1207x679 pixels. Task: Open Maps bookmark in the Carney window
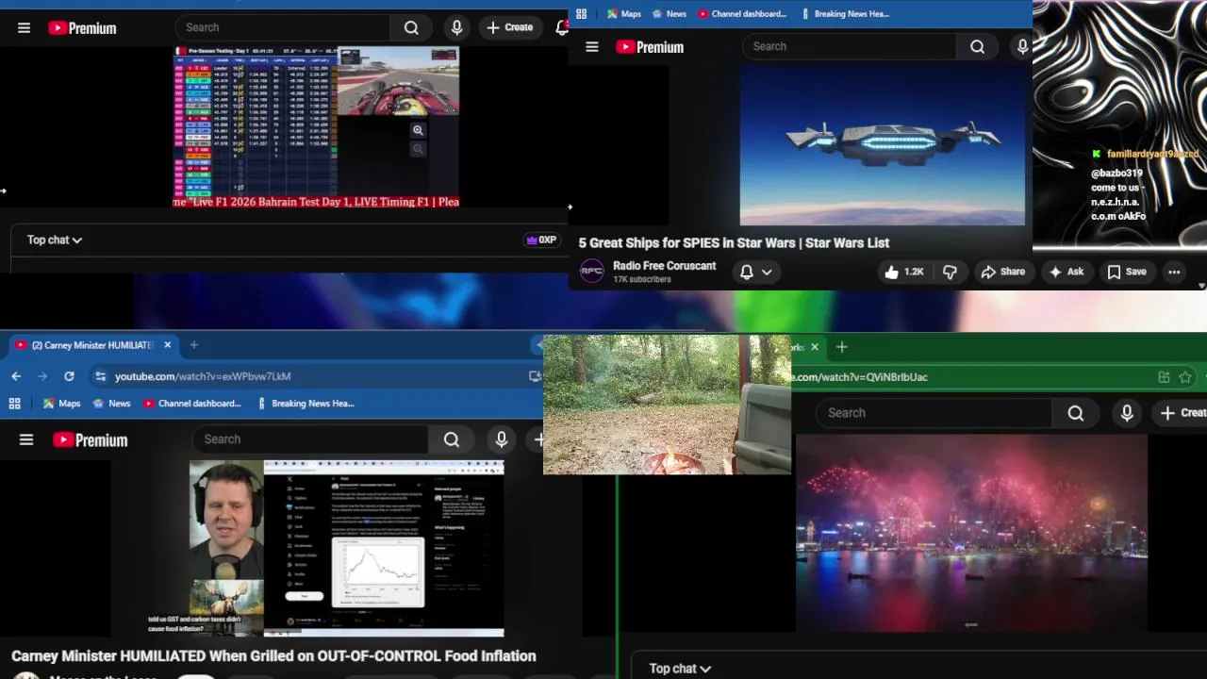coord(61,404)
